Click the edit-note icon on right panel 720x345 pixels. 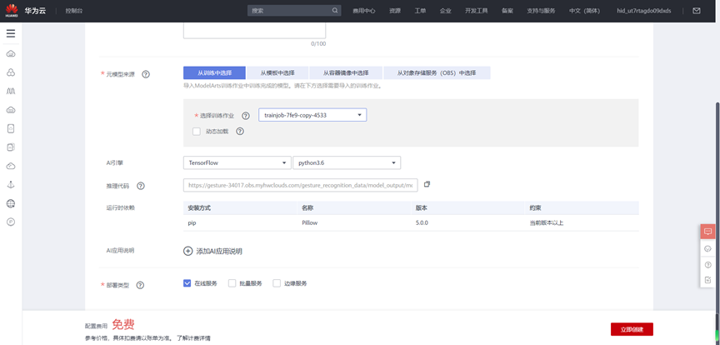point(707,279)
